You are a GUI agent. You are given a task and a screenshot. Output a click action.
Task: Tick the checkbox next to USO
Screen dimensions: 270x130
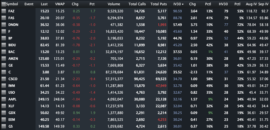[x=3, y=92]
